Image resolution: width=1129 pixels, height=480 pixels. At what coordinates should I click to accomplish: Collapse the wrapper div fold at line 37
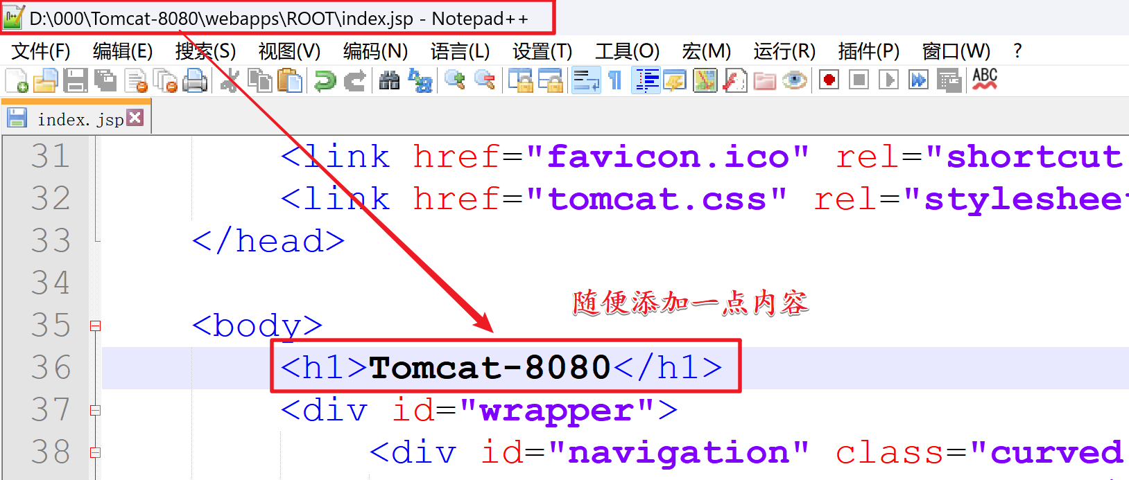coord(96,410)
